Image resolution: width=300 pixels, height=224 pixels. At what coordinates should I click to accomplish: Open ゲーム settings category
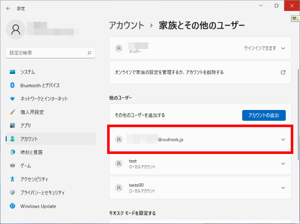(51, 166)
